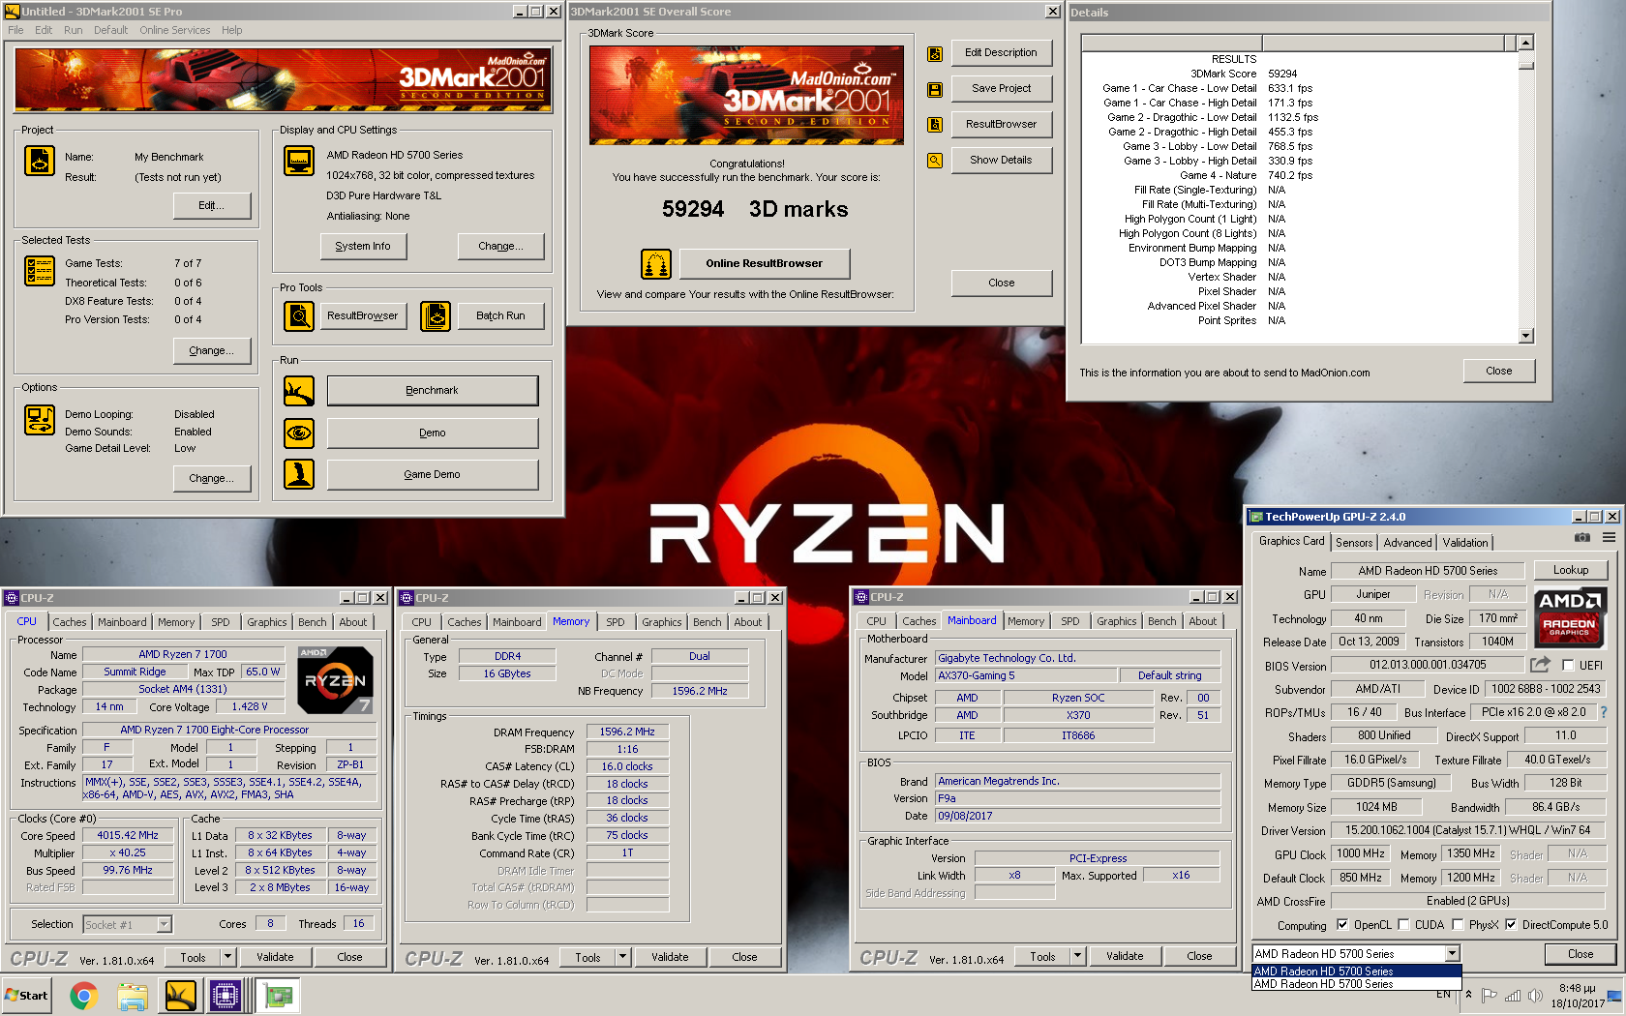Click the System Info button
The width and height of the screenshot is (1626, 1016).
point(363,247)
